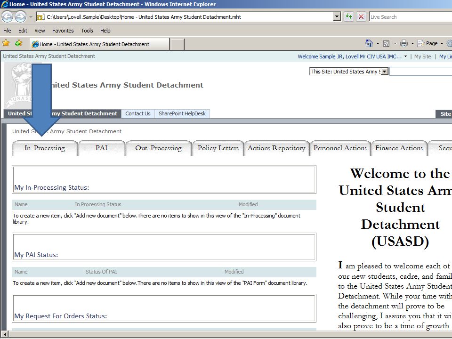452x339 pixels.
Task: Click the Page menu icon
Action: pyautogui.click(x=421, y=43)
